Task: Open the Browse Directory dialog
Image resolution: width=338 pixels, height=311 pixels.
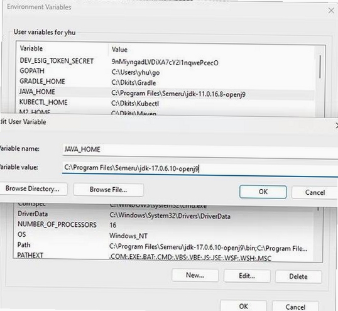Action: 32,188
